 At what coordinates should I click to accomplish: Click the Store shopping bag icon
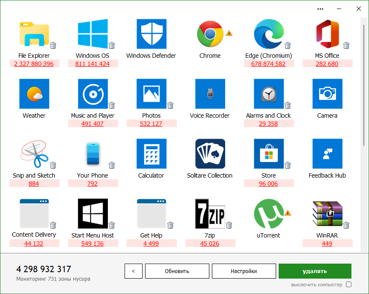pyautogui.click(x=269, y=154)
